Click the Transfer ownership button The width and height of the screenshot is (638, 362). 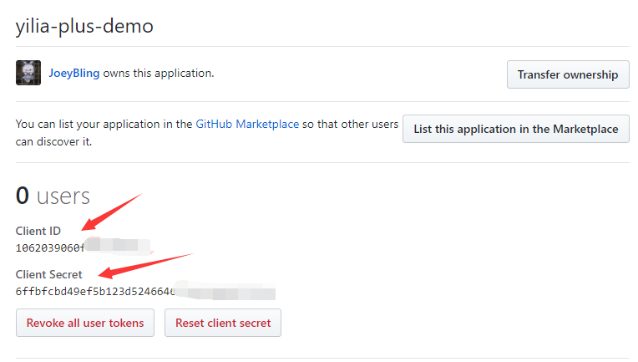pos(568,74)
